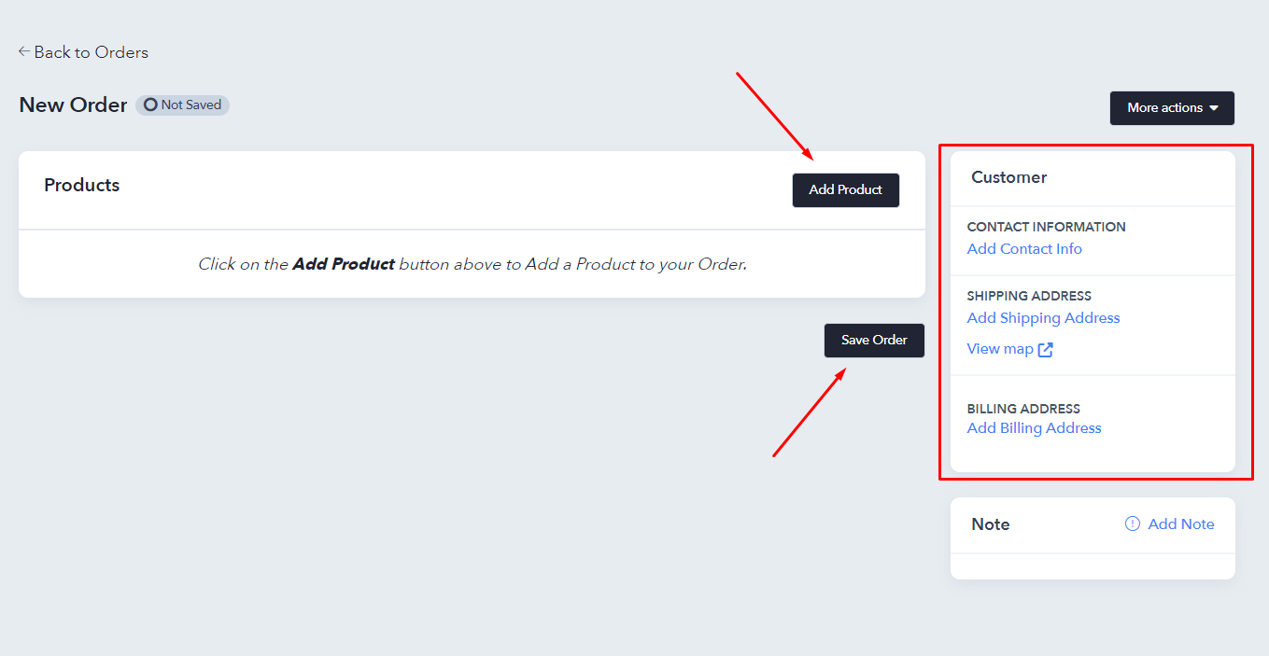
Task: Click the New Order page title
Action: (73, 105)
